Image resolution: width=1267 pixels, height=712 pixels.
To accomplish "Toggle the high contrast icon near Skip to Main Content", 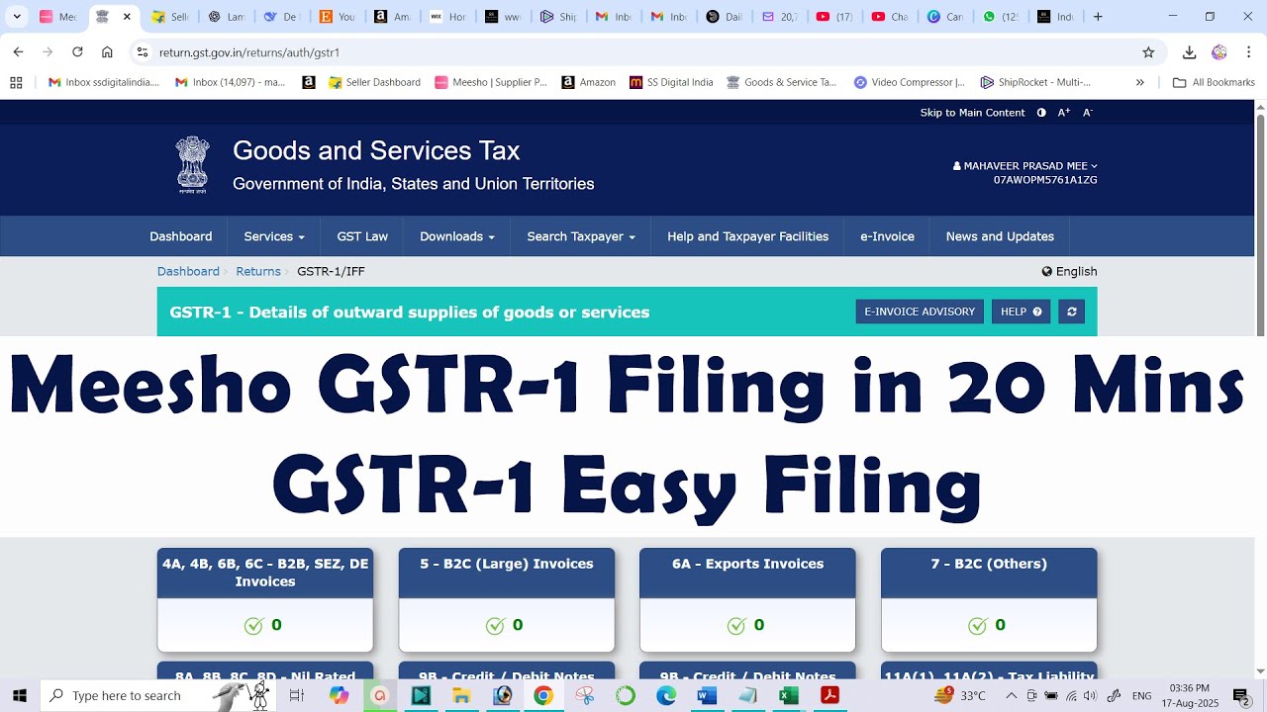I will (x=1041, y=113).
